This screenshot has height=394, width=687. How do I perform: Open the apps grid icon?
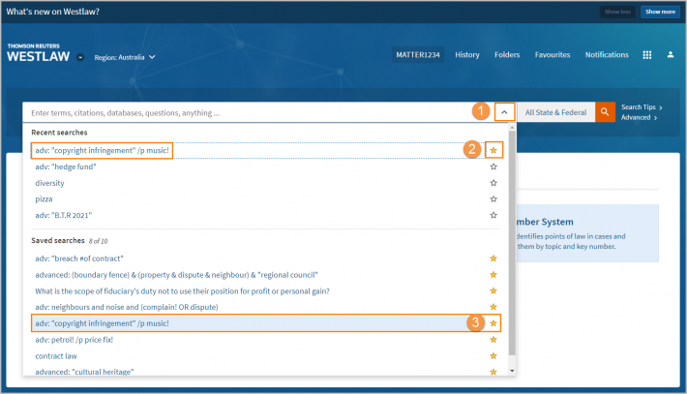coord(646,55)
